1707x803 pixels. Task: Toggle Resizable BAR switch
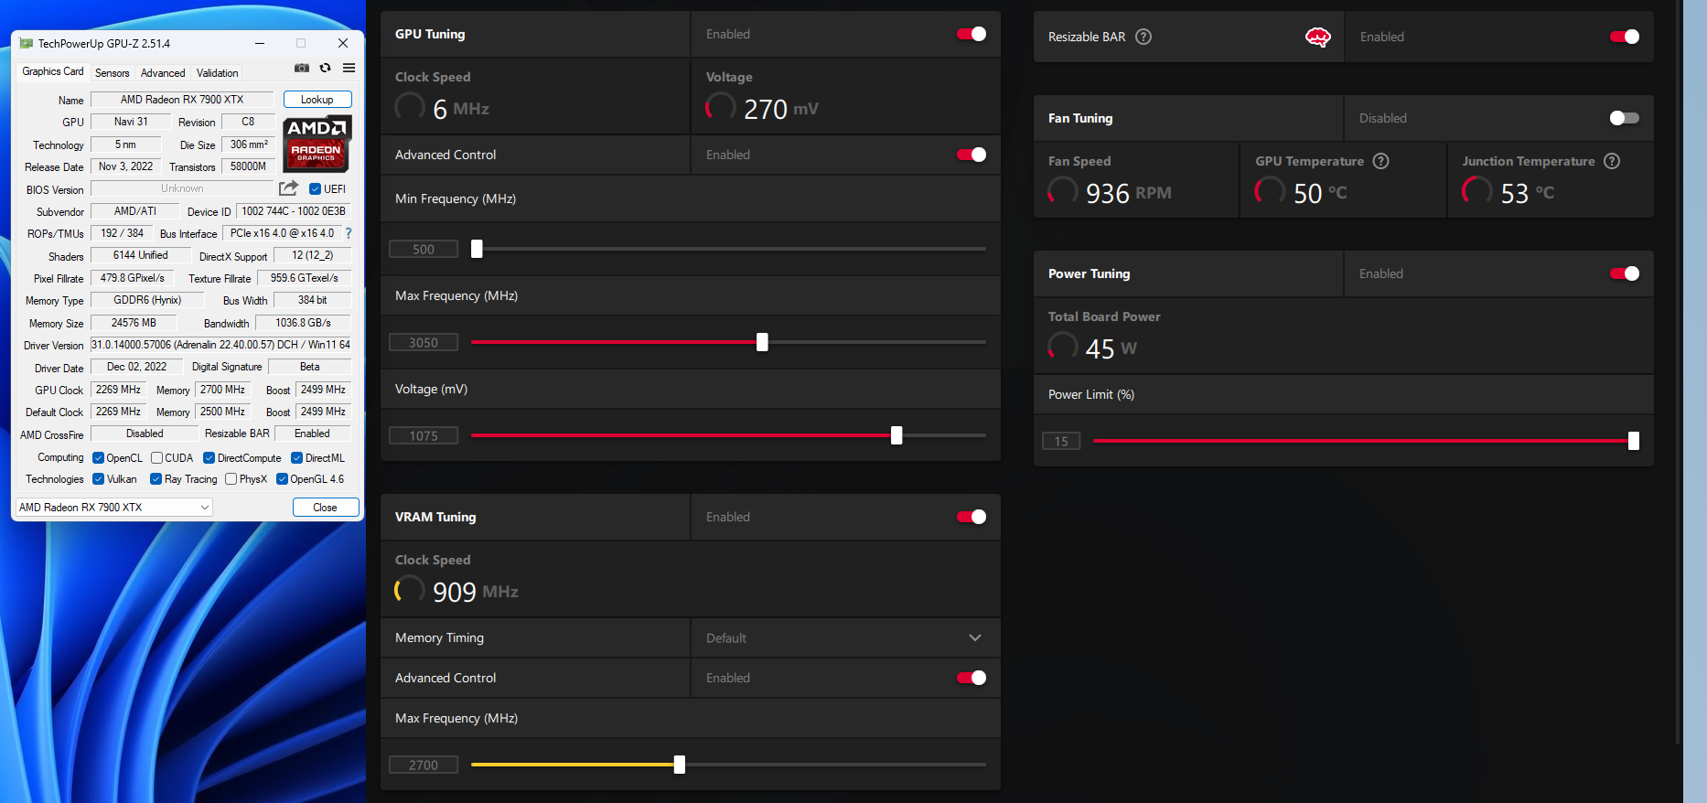1625,37
